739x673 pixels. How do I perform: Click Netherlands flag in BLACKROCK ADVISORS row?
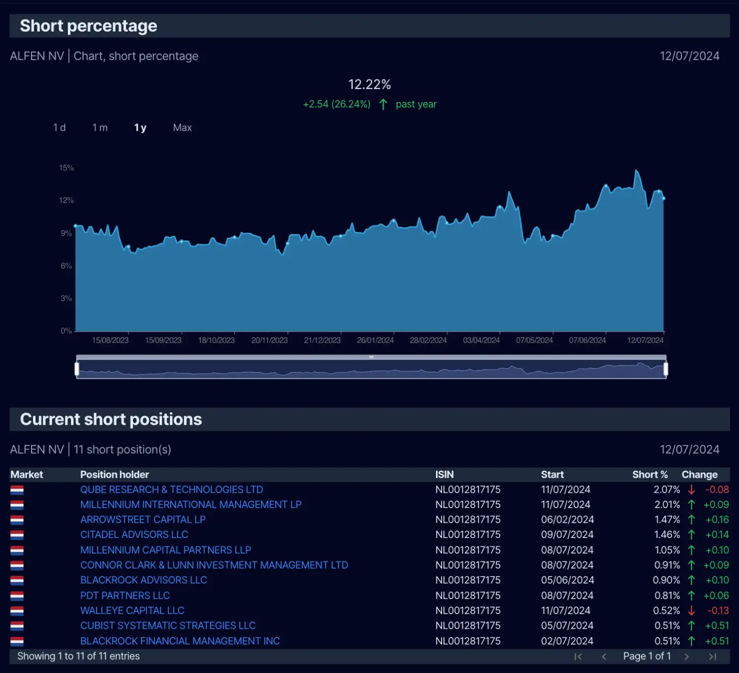[17, 580]
